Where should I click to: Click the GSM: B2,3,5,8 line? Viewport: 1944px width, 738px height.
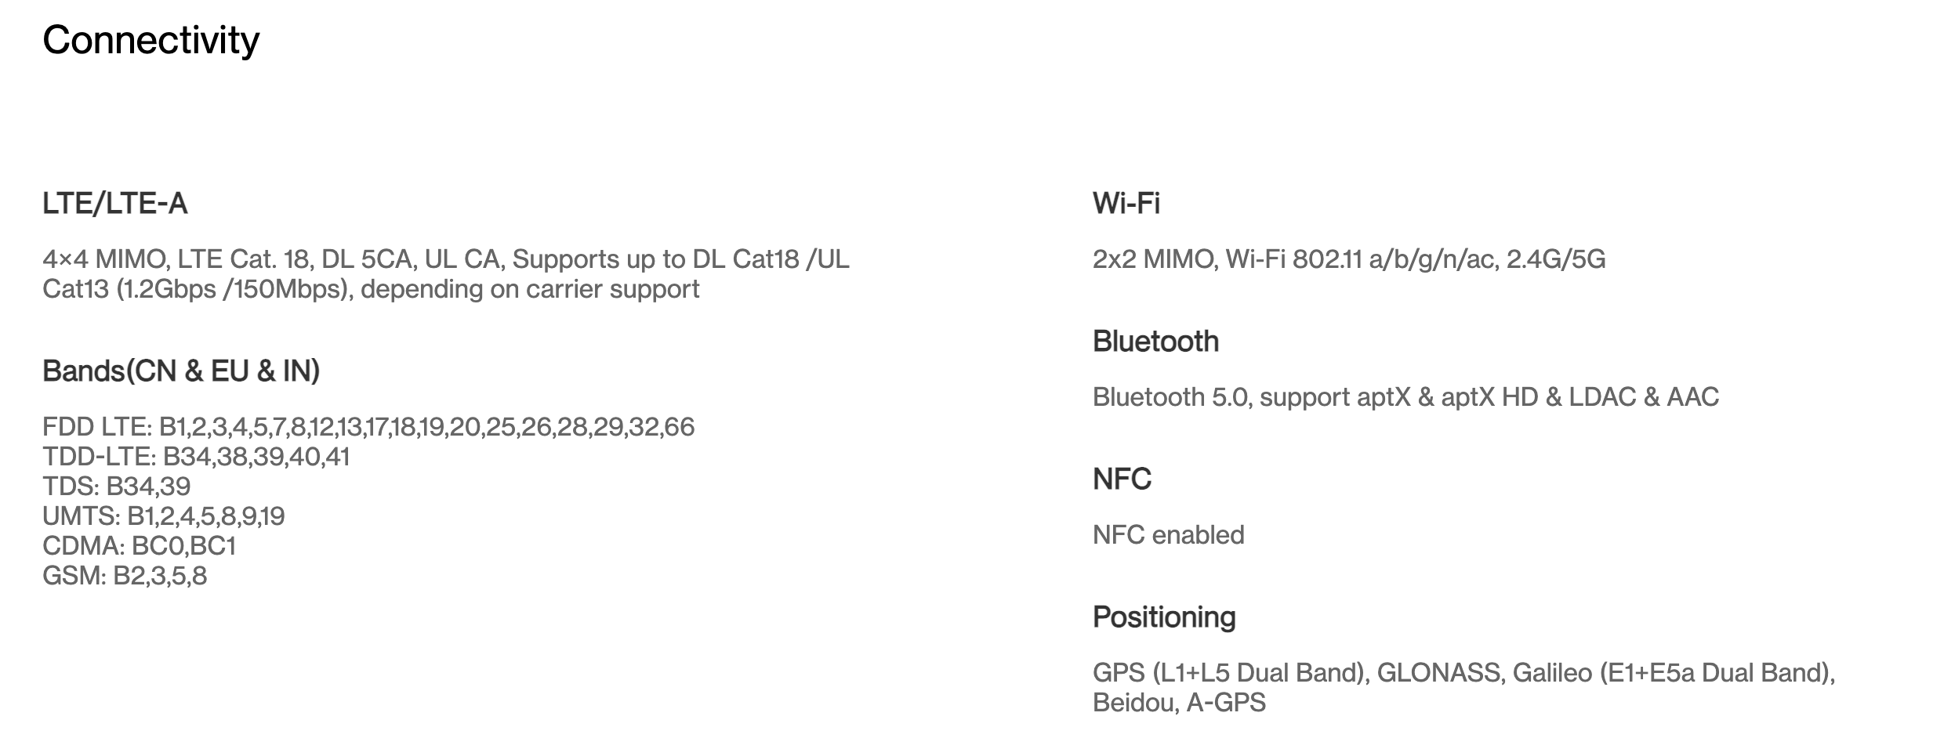point(125,576)
